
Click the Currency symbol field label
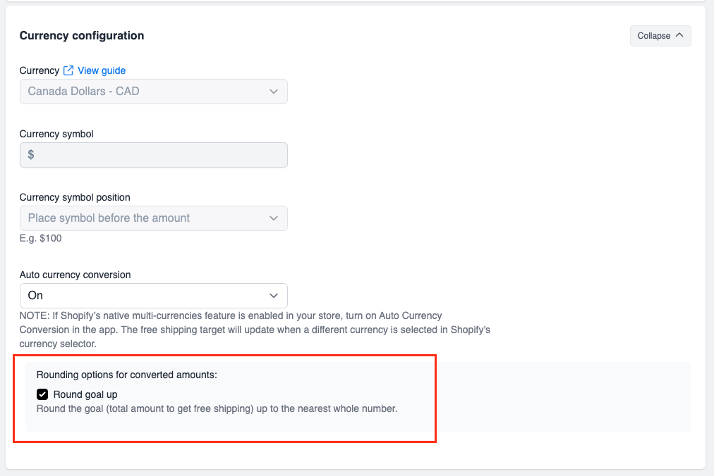pos(56,134)
